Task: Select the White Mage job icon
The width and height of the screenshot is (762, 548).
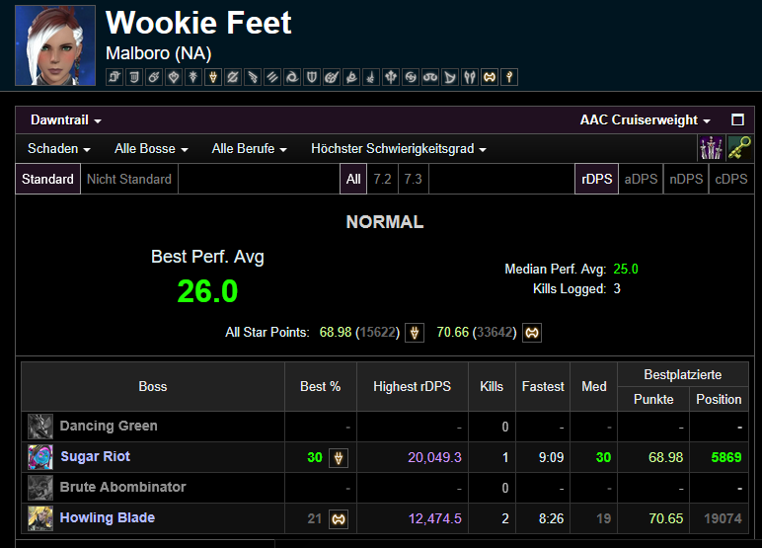Action: pos(509,77)
